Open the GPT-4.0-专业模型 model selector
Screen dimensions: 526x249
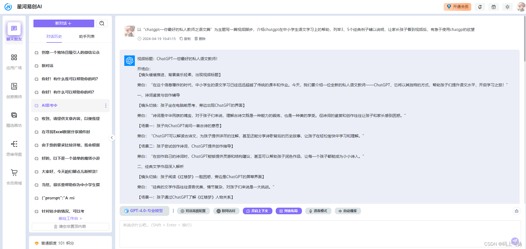pyautogui.click(x=144, y=211)
